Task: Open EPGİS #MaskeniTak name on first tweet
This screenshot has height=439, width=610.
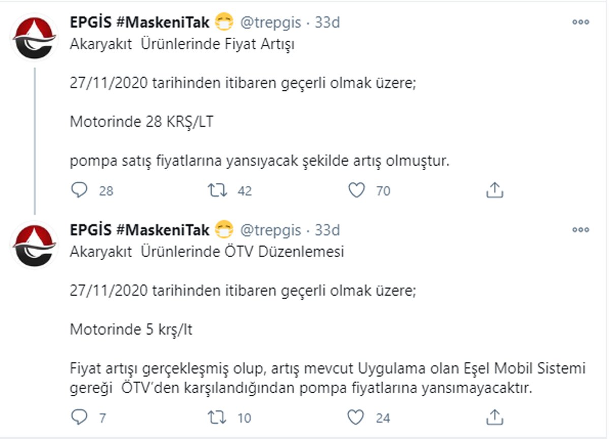Action: point(139,22)
